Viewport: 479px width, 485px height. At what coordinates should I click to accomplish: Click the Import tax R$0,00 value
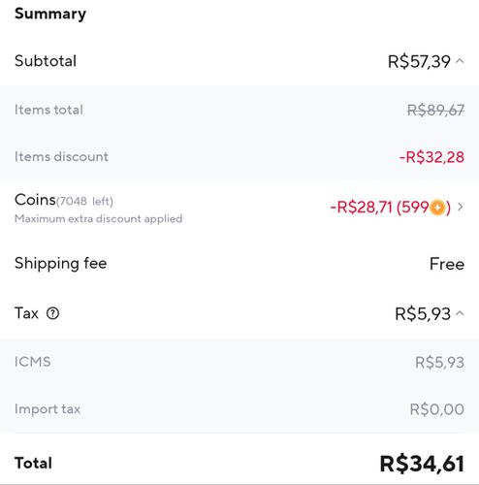437,409
